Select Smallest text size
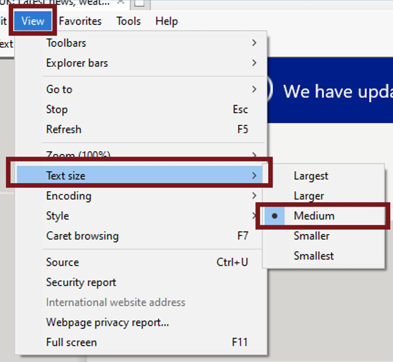This screenshot has width=393, height=362. click(313, 256)
